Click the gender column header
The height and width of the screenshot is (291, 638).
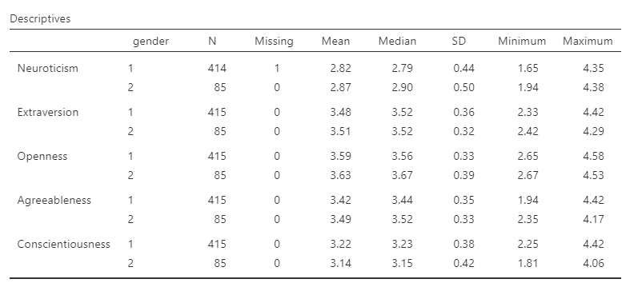[150, 42]
